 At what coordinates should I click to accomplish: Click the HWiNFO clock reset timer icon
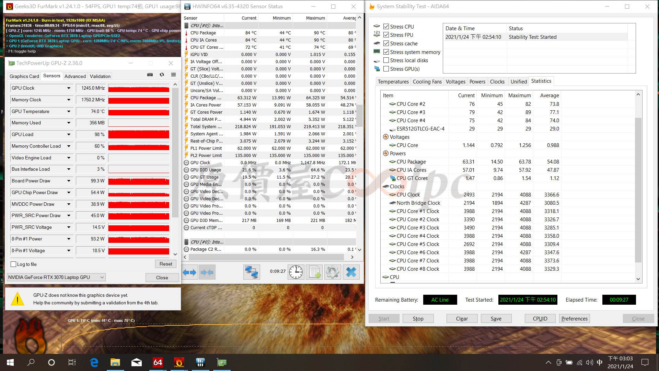coord(296,272)
